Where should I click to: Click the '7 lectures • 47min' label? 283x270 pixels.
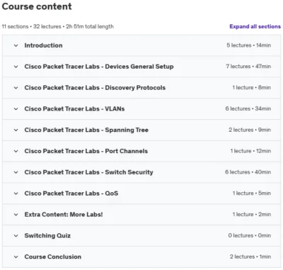click(248, 67)
